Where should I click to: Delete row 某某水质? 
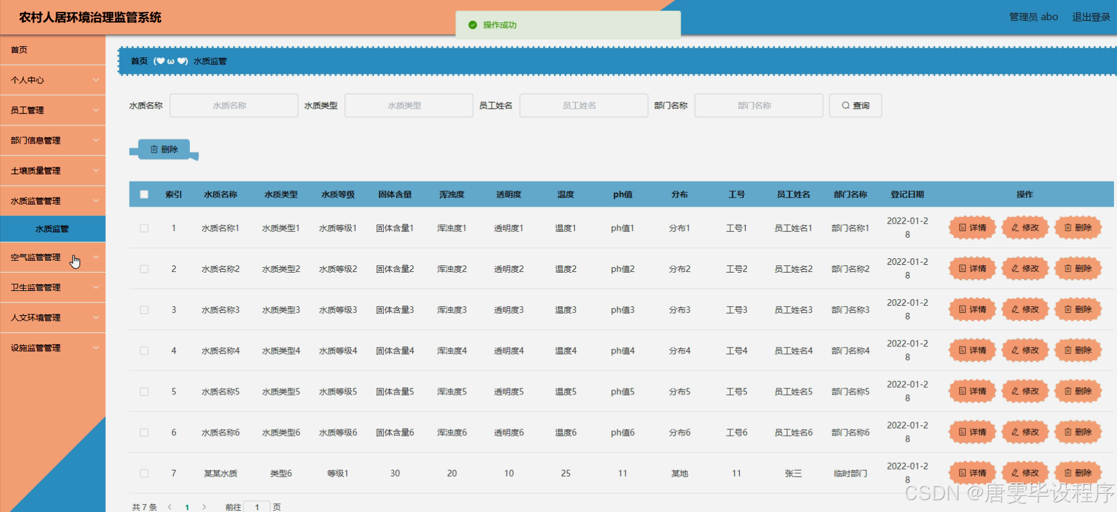tap(1078, 472)
